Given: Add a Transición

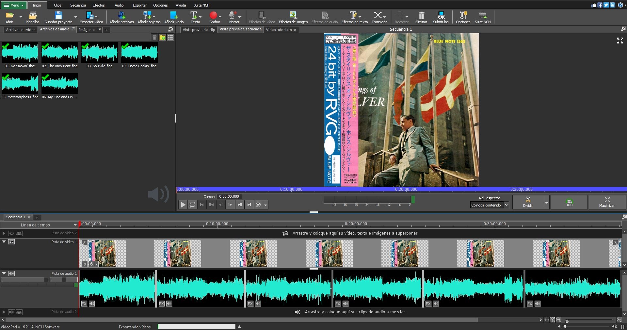Looking at the screenshot, I should [379, 17].
